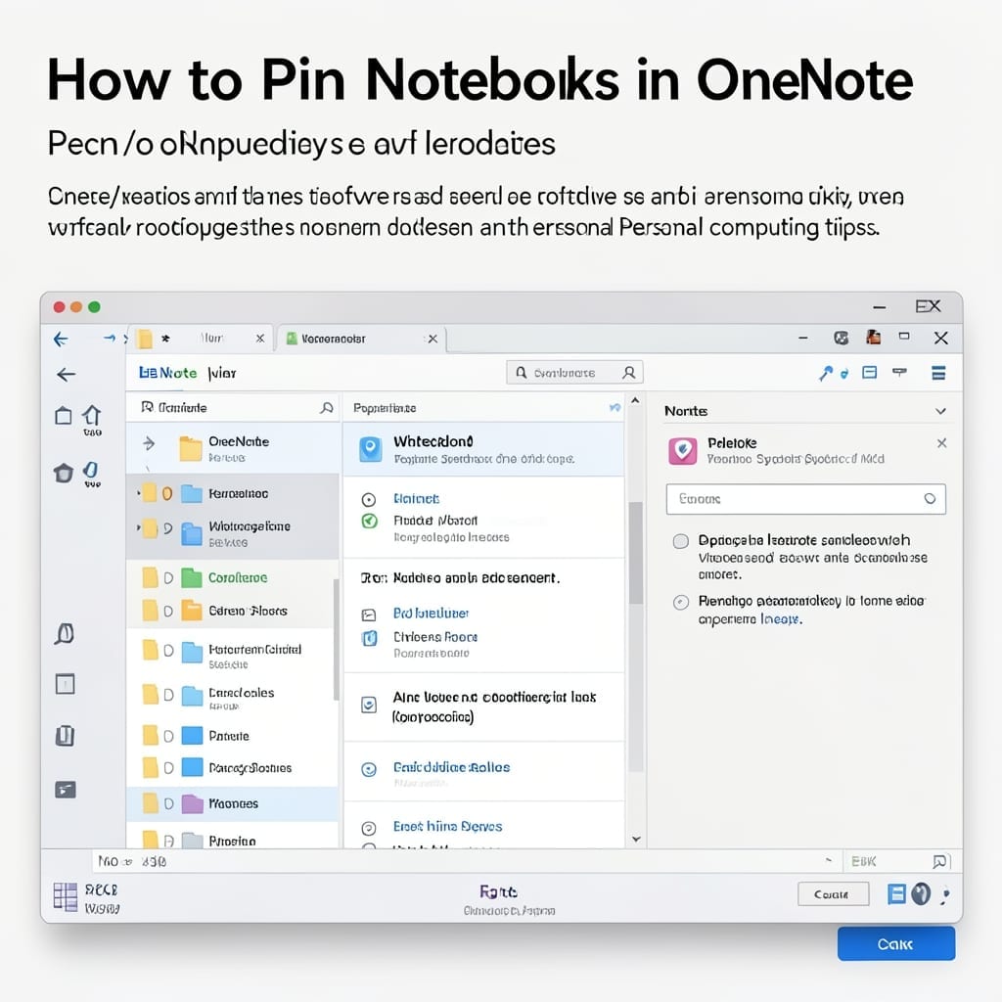Click the blue list icon beside Cauit button

point(896,894)
